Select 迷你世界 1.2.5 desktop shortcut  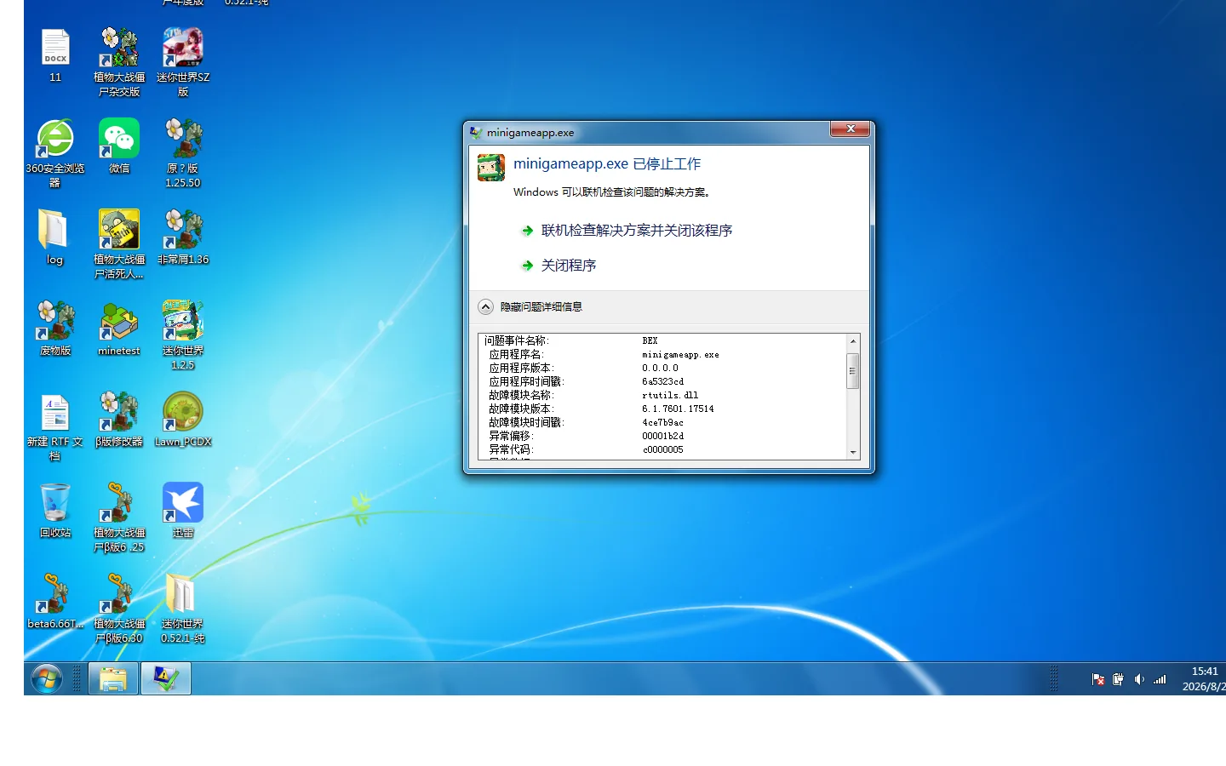(x=183, y=335)
